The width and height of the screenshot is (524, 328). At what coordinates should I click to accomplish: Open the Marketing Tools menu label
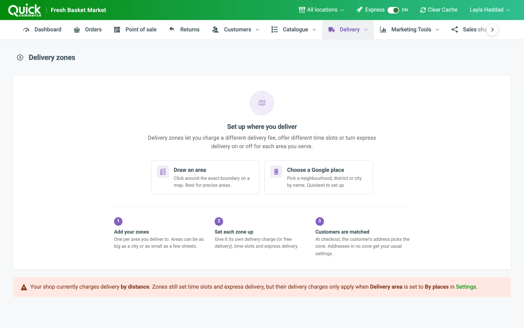[x=411, y=30]
